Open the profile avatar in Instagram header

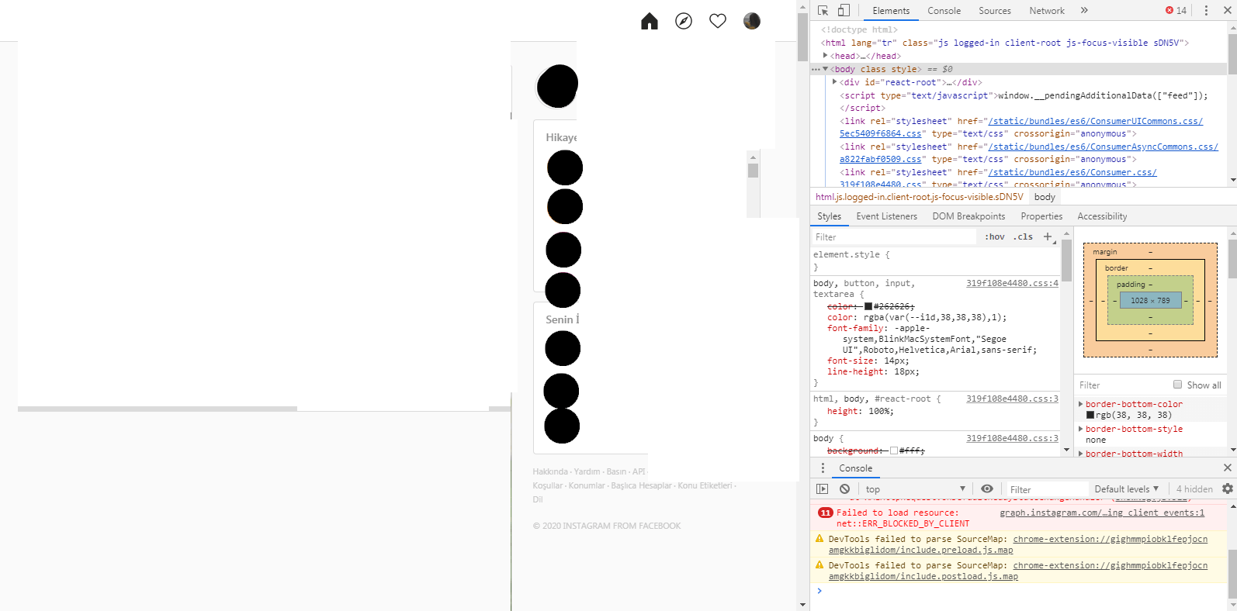pyautogui.click(x=752, y=21)
